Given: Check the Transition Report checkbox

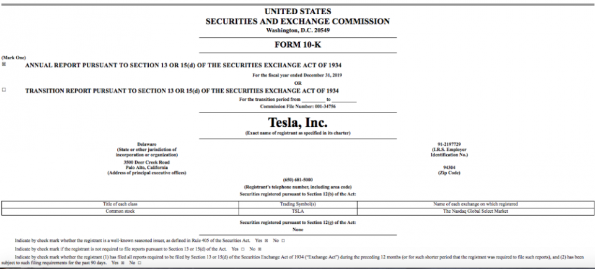Looking at the screenshot, I should pyautogui.click(x=4, y=90).
